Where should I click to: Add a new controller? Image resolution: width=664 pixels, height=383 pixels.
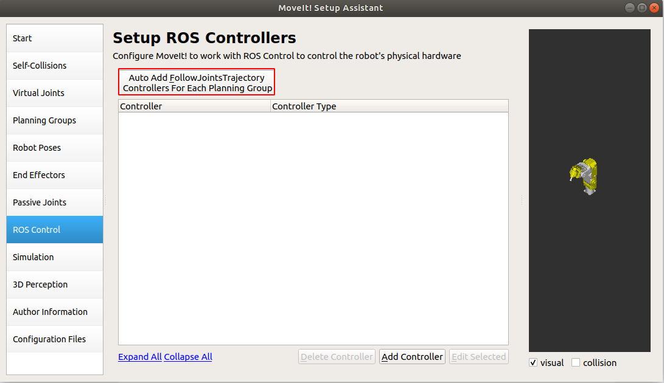[412, 356]
